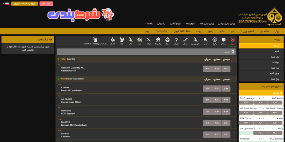The height and width of the screenshot is (142, 285).
Task: Open the سنگ کاغذ قیچی game
Action: [182, 31]
